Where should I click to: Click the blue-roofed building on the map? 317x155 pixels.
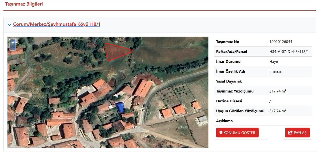pos(120,107)
